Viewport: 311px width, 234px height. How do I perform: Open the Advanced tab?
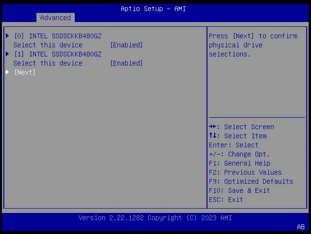(56, 18)
